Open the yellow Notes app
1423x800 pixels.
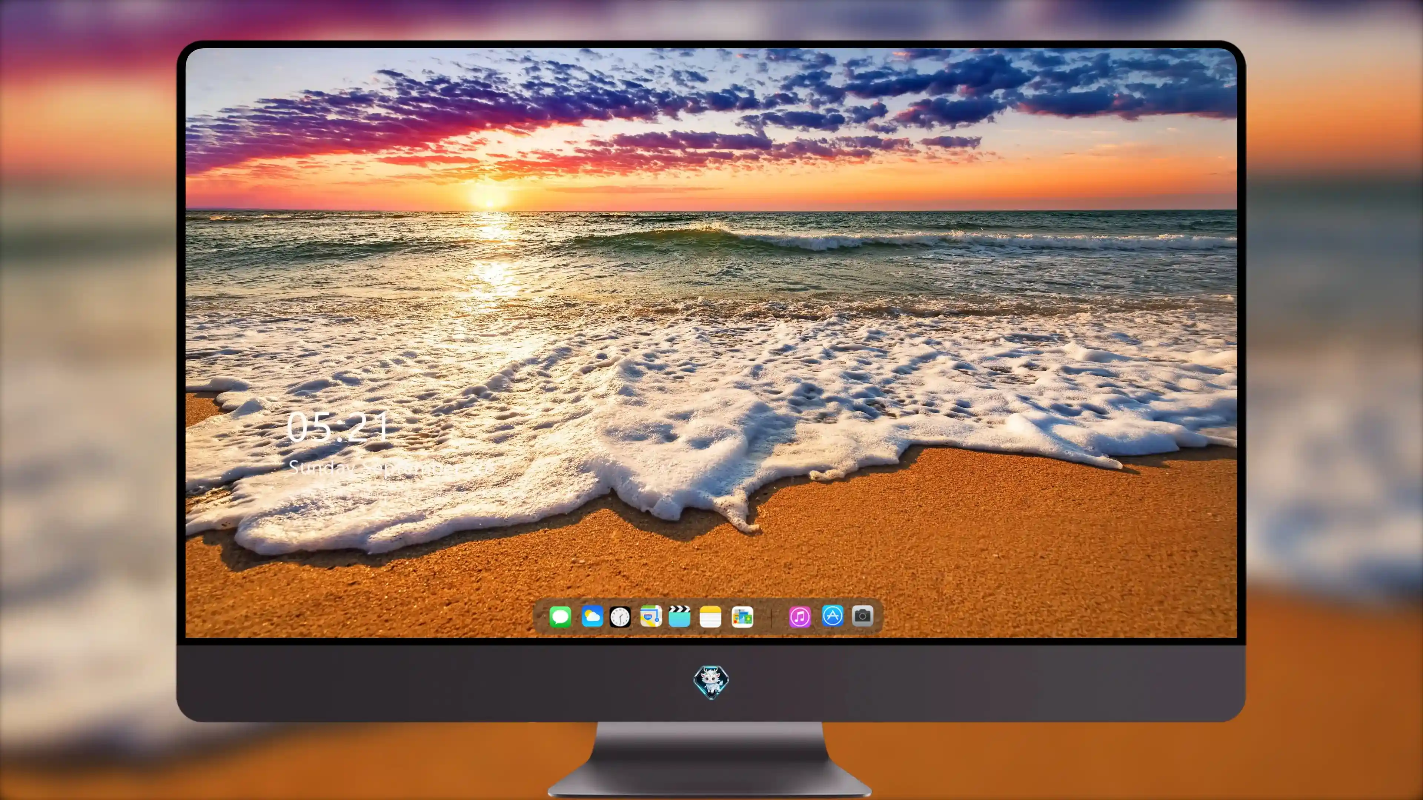(710, 617)
